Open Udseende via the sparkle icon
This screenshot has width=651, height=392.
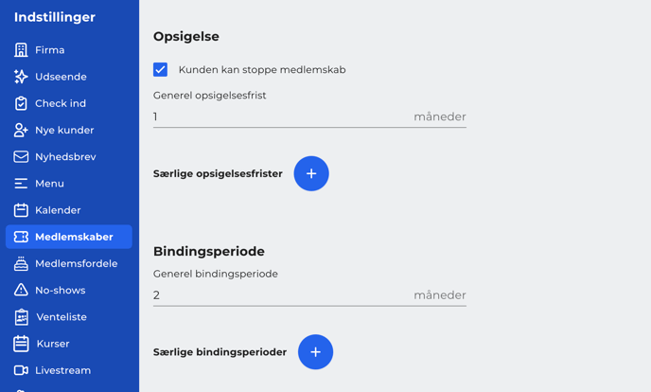point(21,77)
